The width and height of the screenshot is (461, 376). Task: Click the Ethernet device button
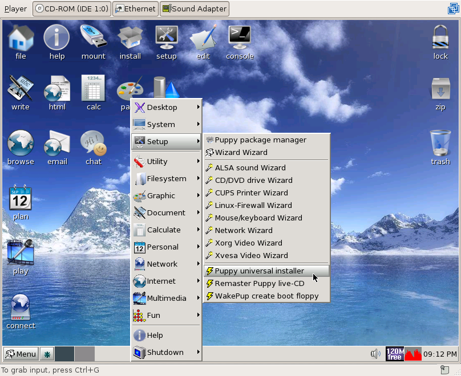(x=136, y=9)
